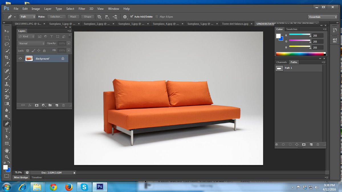The image size is (342, 192).
Task: Open the Kind filter dropdown
Action: (x=26, y=36)
